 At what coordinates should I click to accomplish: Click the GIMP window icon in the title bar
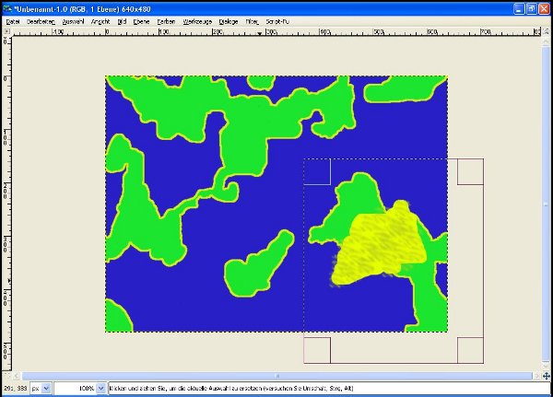click(7, 8)
